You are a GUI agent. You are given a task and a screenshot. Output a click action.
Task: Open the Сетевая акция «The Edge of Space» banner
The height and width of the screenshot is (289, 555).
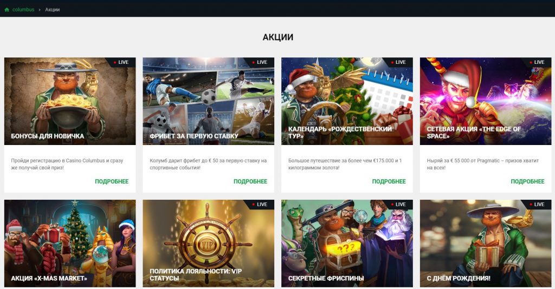(x=486, y=101)
